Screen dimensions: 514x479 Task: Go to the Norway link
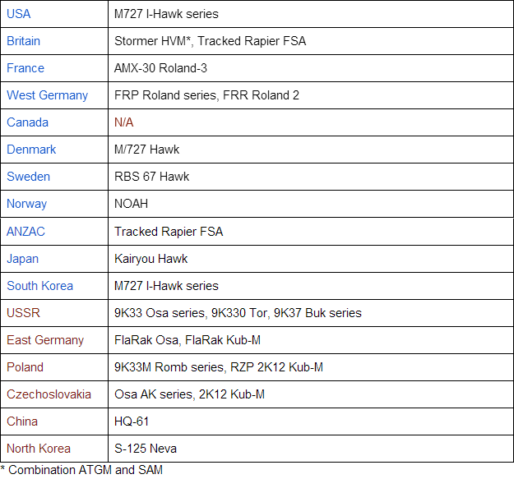26,204
